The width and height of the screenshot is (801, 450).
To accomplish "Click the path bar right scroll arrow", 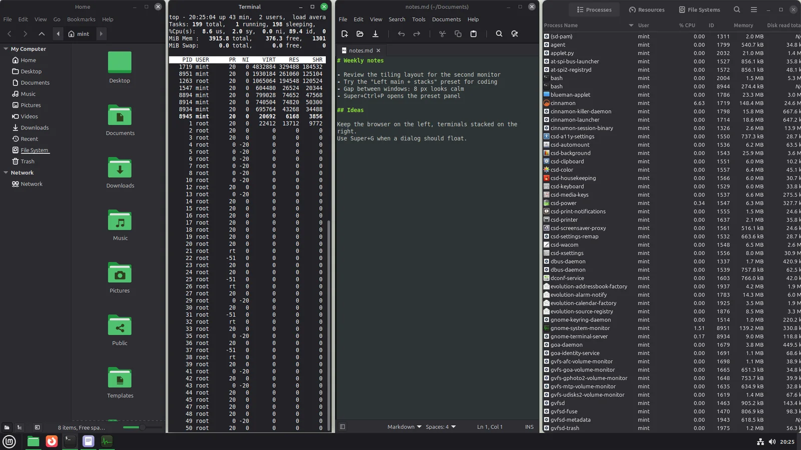I will pos(101,34).
